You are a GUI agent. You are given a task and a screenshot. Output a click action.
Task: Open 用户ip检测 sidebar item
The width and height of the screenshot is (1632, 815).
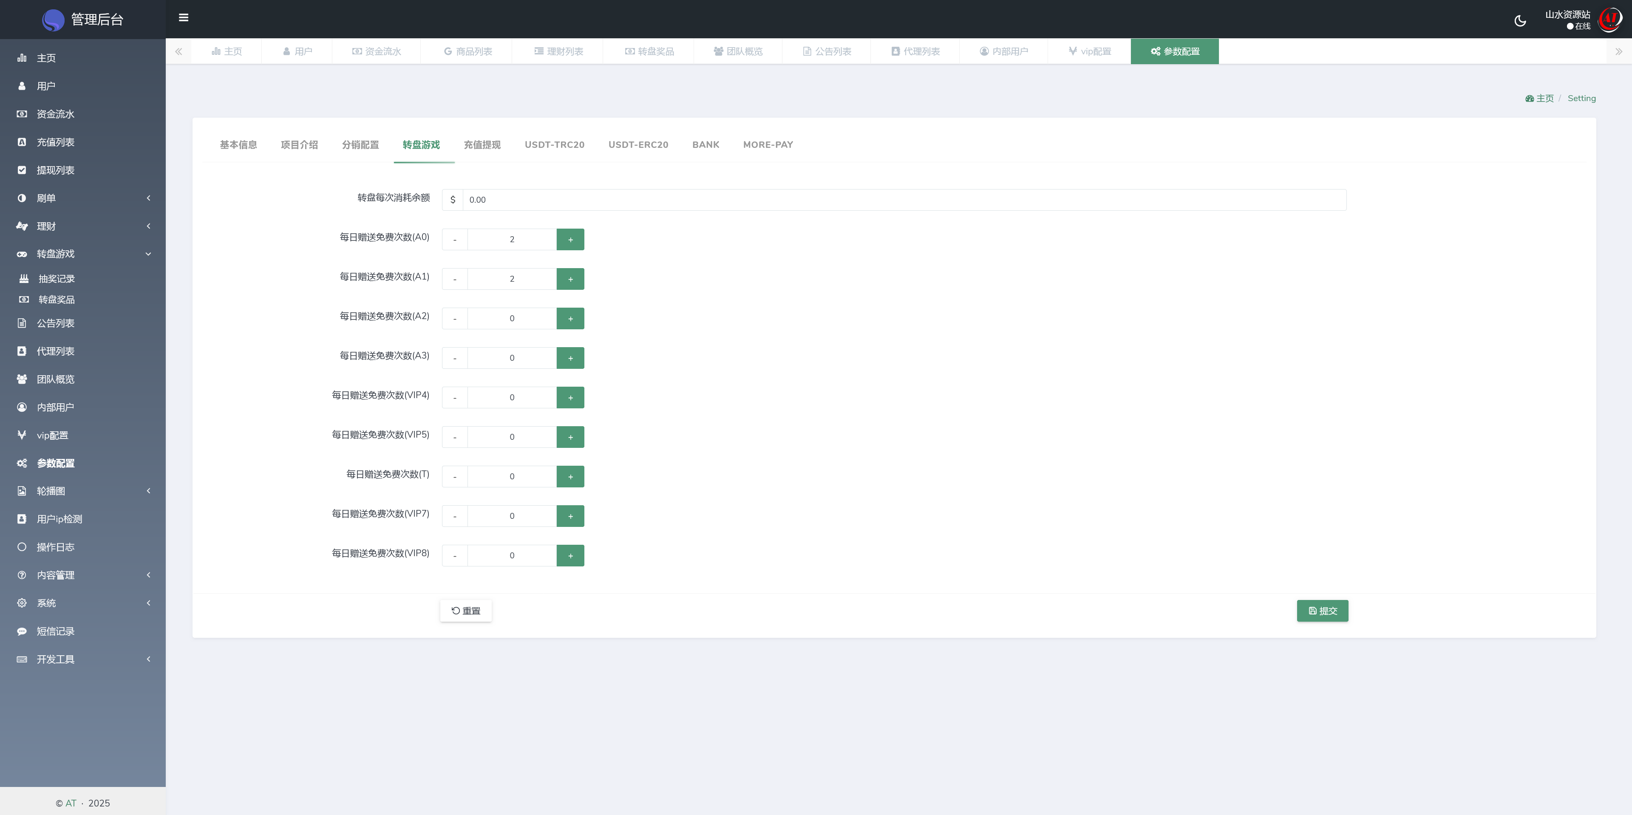click(x=59, y=519)
